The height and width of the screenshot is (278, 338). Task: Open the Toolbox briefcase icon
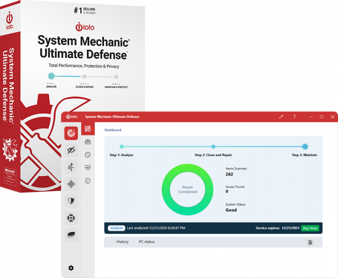pyautogui.click(x=88, y=142)
